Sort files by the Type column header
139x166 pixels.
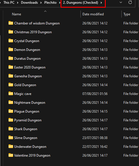[127, 14]
